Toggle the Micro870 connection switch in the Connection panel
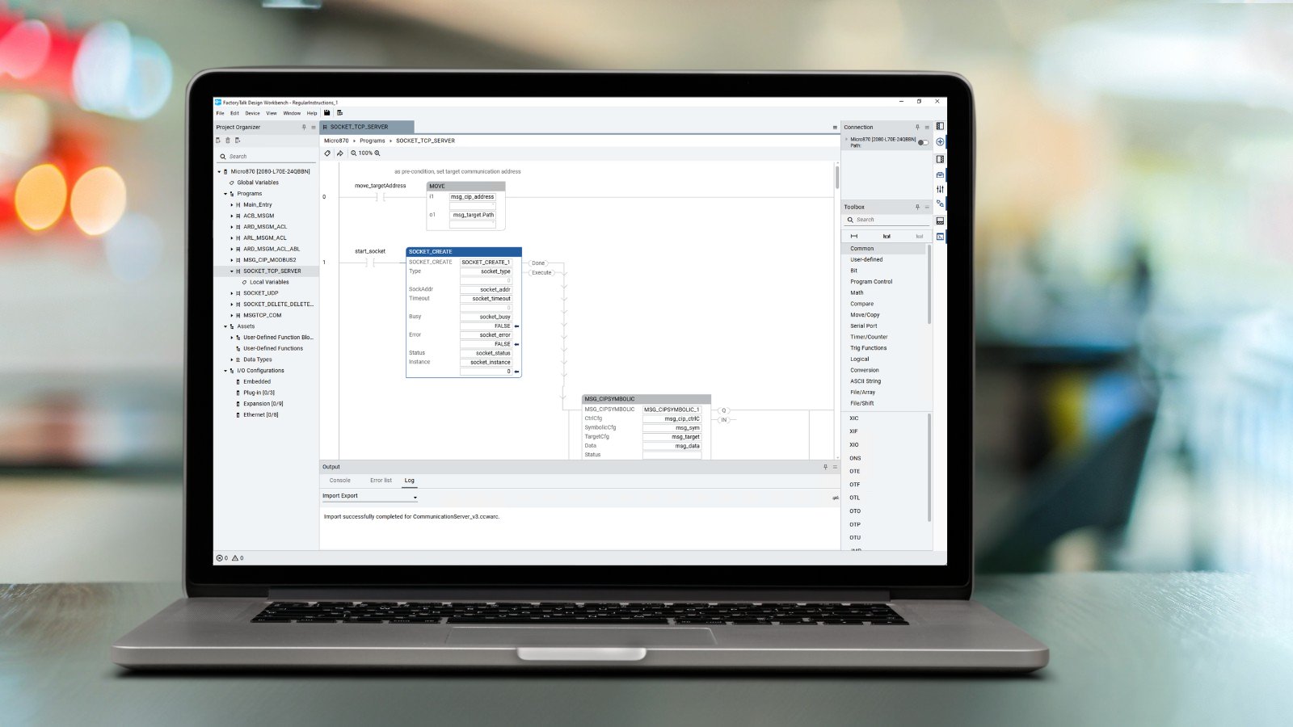This screenshot has width=1293, height=727. coord(922,142)
